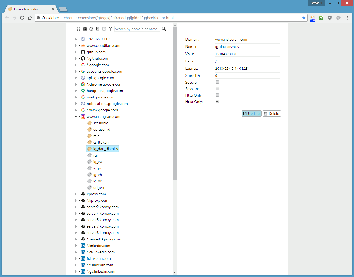Open a new browser tab

[x=63, y=9]
